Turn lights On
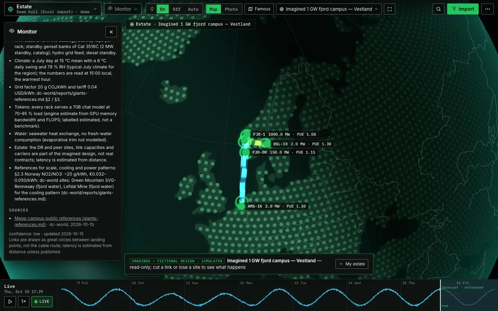498x311 pixels. click(163, 9)
